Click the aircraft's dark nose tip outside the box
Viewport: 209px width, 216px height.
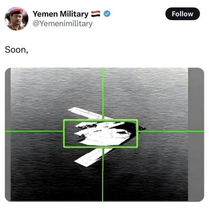click(142, 128)
